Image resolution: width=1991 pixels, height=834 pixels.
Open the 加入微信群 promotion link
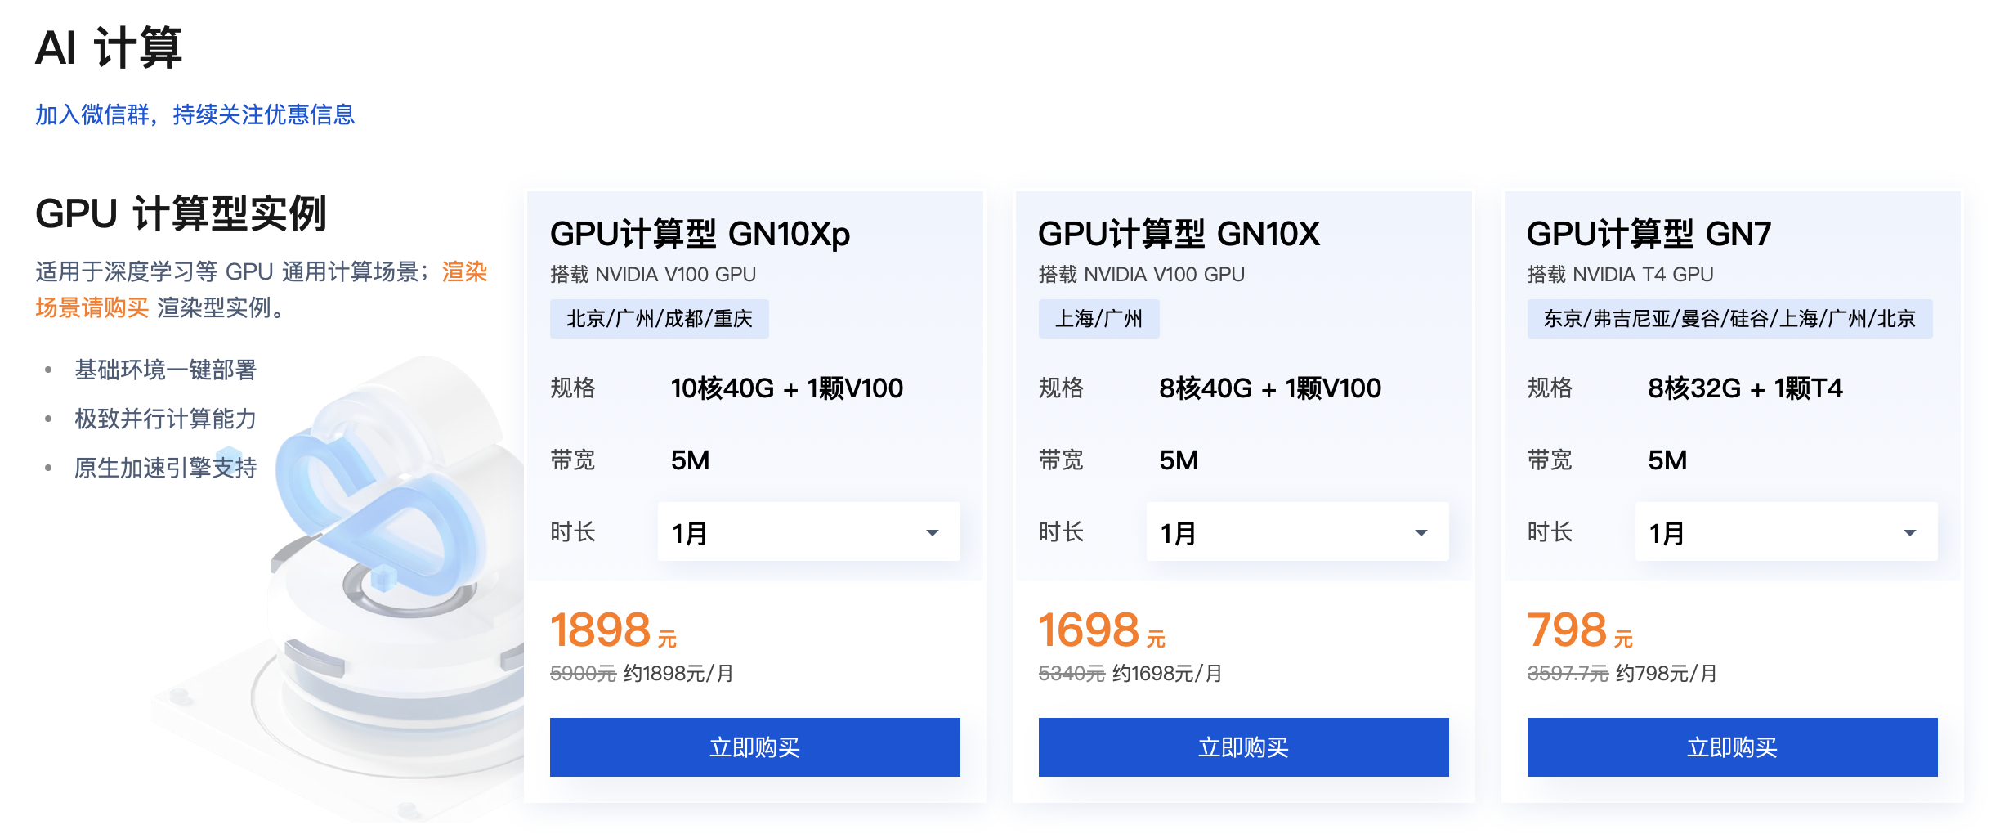[195, 114]
